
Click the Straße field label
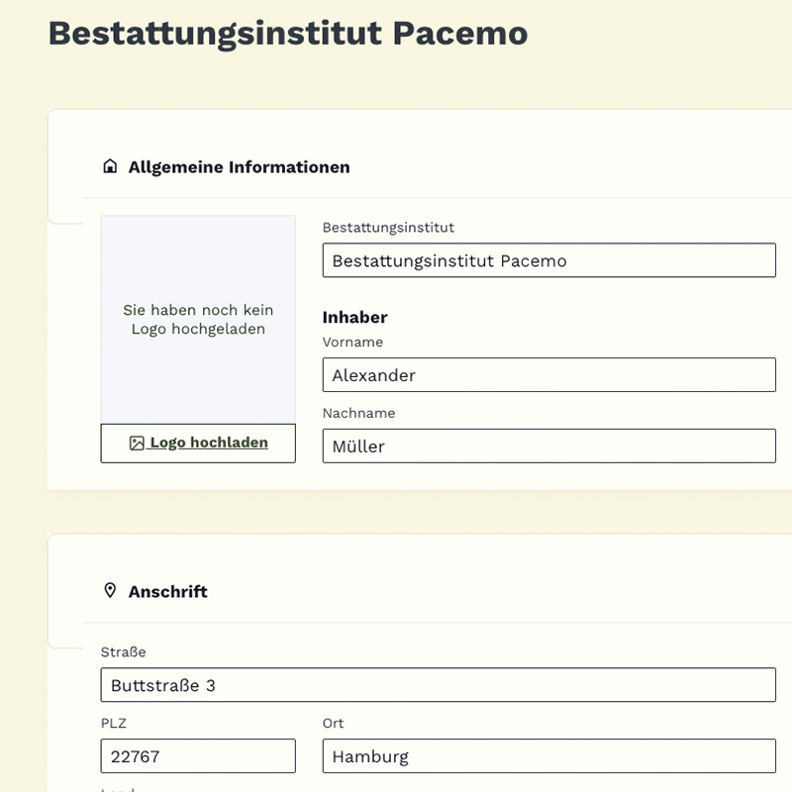(123, 652)
